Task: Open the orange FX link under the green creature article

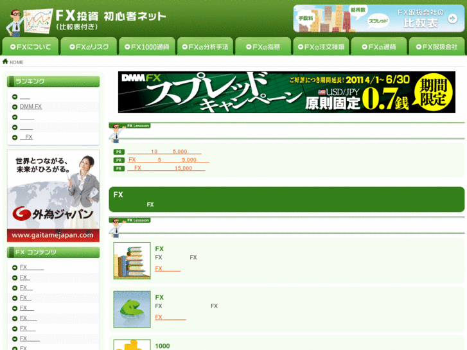Action: 170,317
